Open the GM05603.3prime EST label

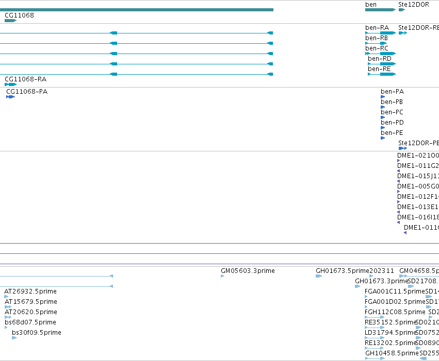pyautogui.click(x=248, y=271)
